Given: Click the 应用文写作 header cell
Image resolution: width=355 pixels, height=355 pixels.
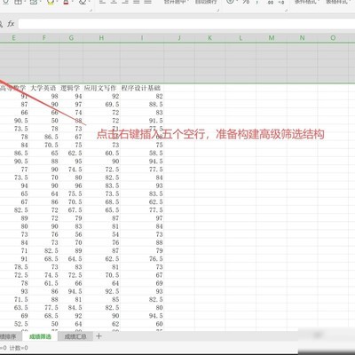Looking at the screenshot, I should 100,88.
